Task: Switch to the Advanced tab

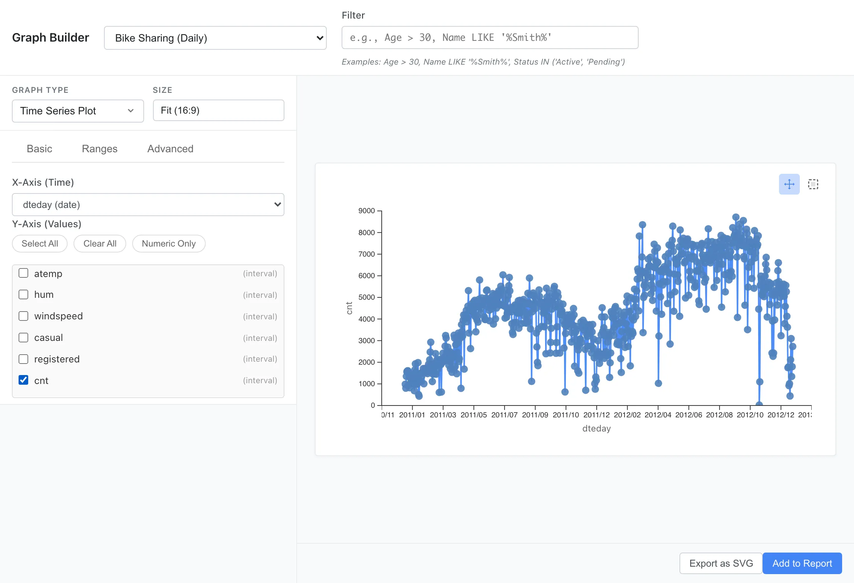Action: pyautogui.click(x=170, y=149)
